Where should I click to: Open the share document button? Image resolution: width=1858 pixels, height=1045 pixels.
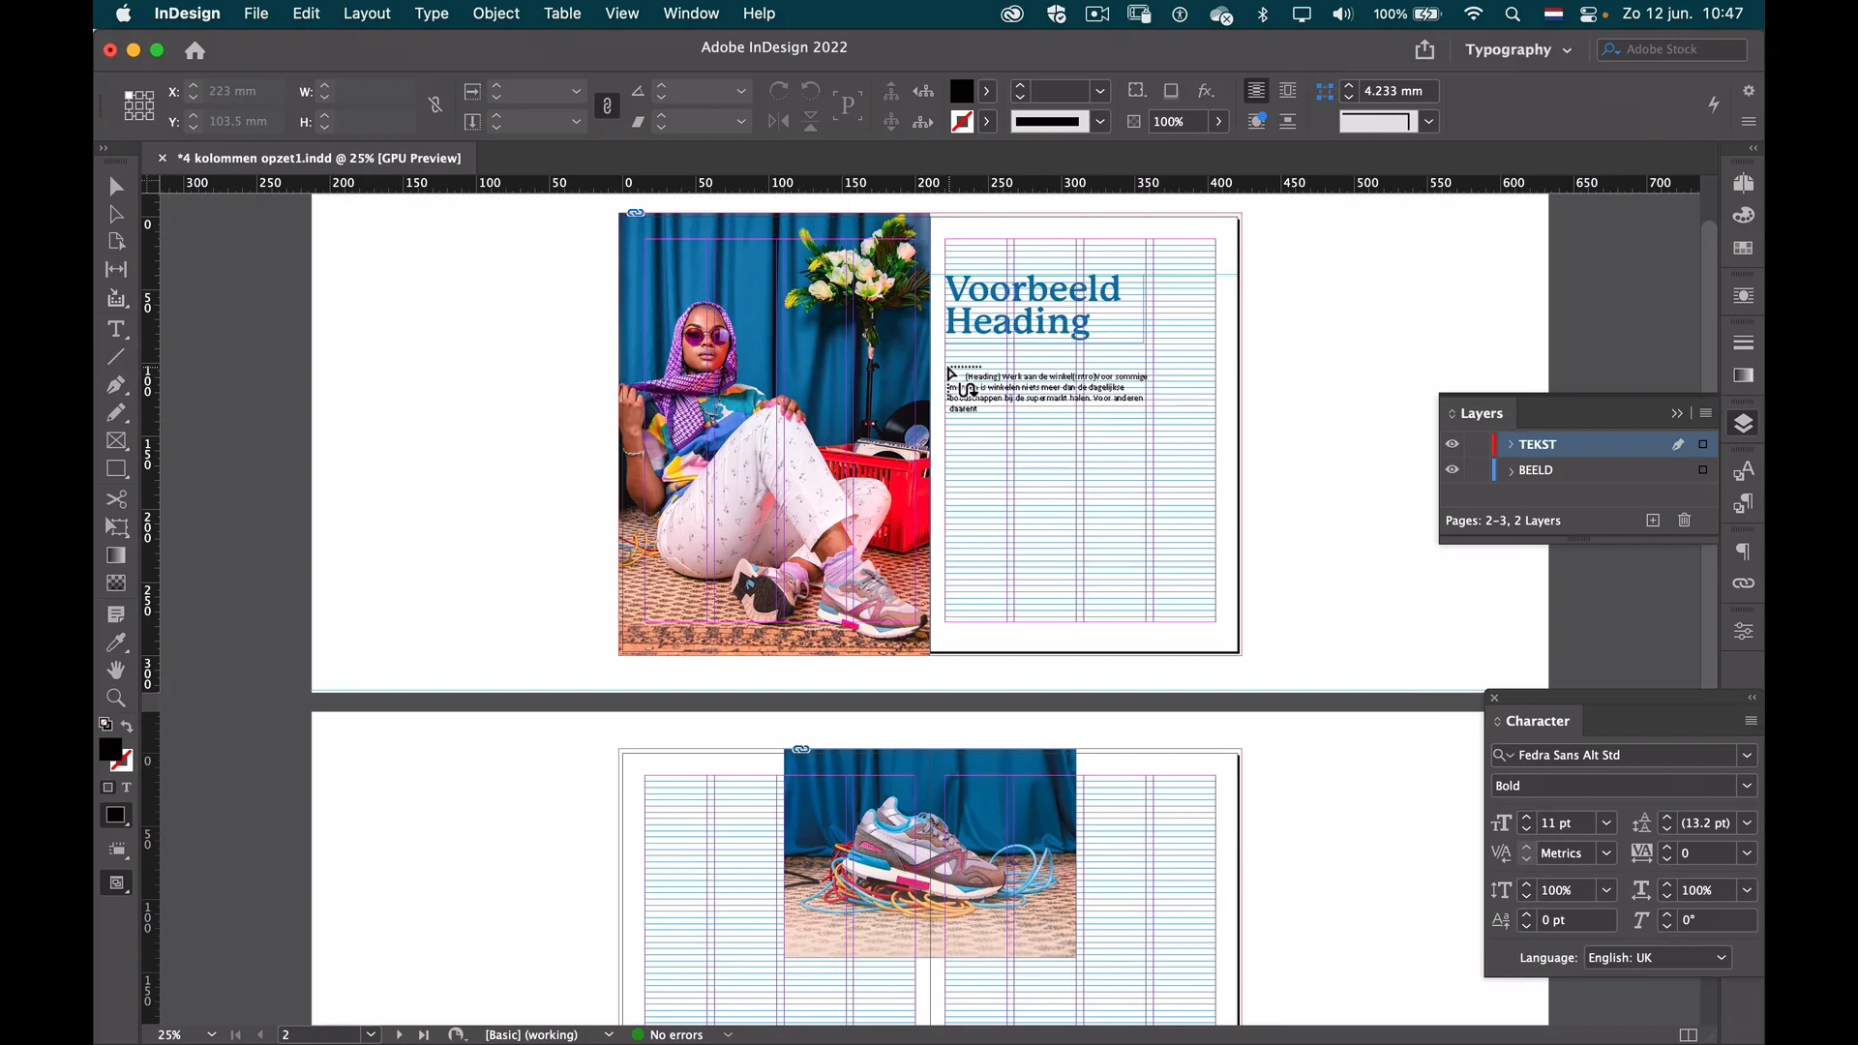coord(1424,49)
